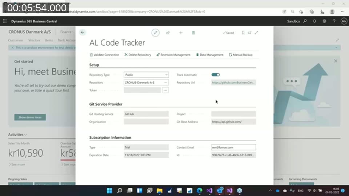Click the edit pencil icon

click(155, 33)
